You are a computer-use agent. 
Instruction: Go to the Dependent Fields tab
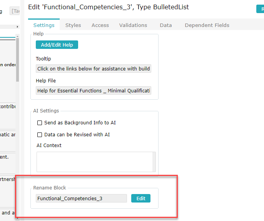[x=207, y=25]
